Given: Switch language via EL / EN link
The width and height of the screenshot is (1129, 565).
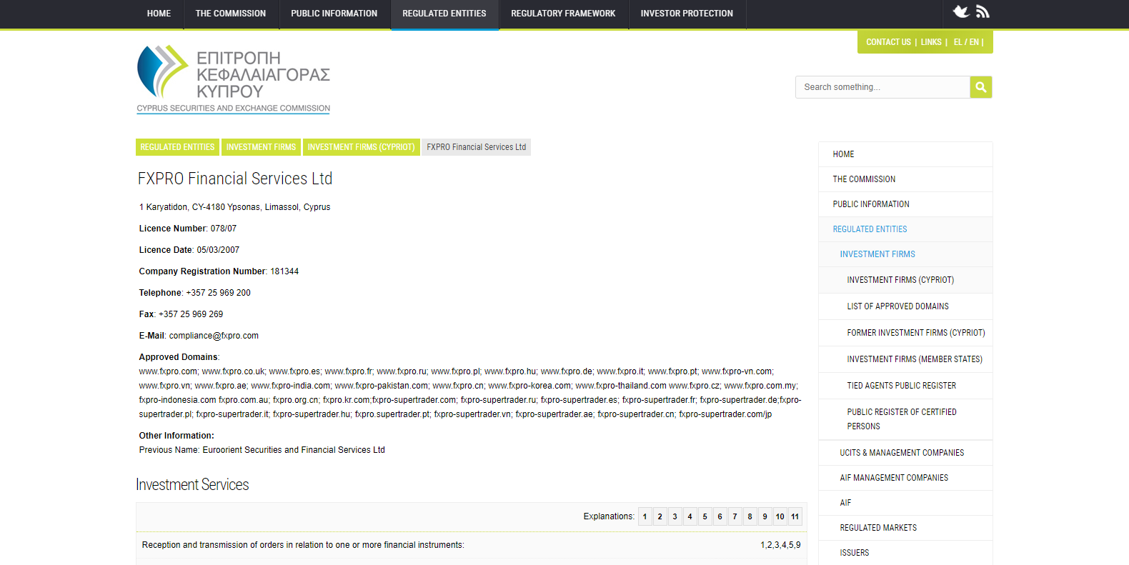Looking at the screenshot, I should point(966,42).
